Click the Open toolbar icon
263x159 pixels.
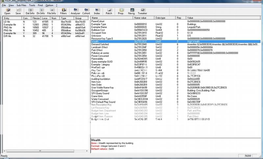7,11
